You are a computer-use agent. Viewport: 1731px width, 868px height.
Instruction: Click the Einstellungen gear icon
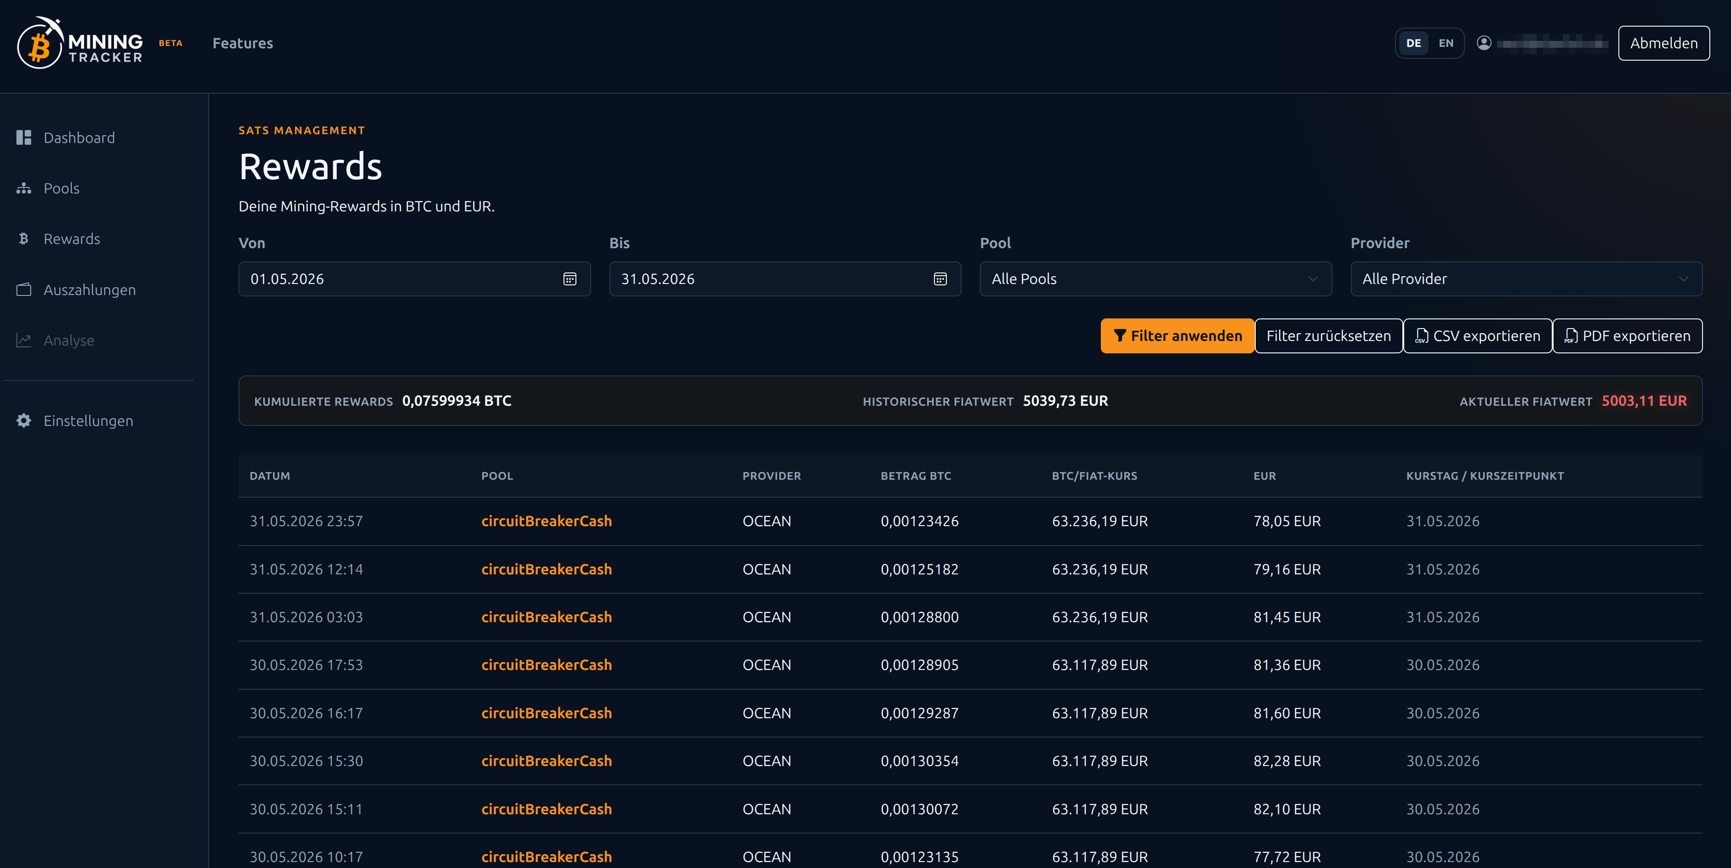pyautogui.click(x=24, y=420)
